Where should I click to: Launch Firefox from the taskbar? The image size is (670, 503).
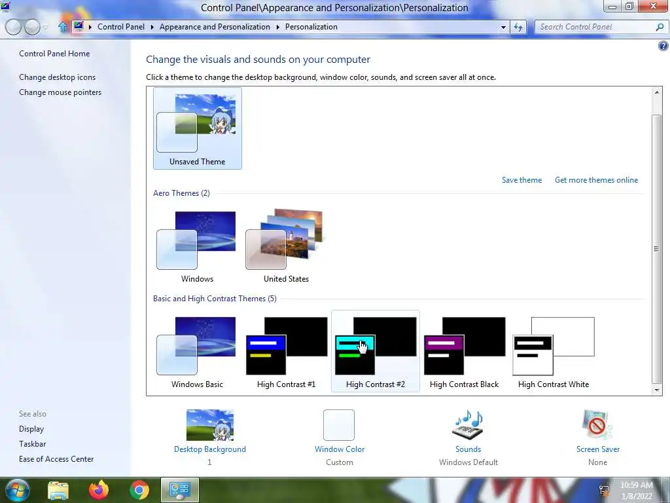coord(99,490)
